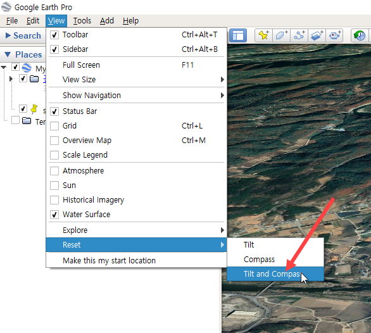Open the Edit menu
This screenshot has width=371, height=333.
[33, 21]
